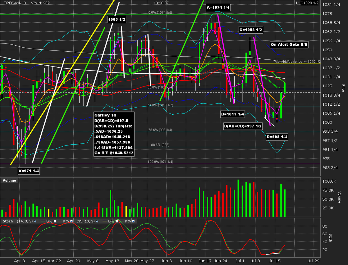Click the Alert bid/ask price >= 1040 1/2 label
This screenshot has width=348, height=265.
point(298,62)
